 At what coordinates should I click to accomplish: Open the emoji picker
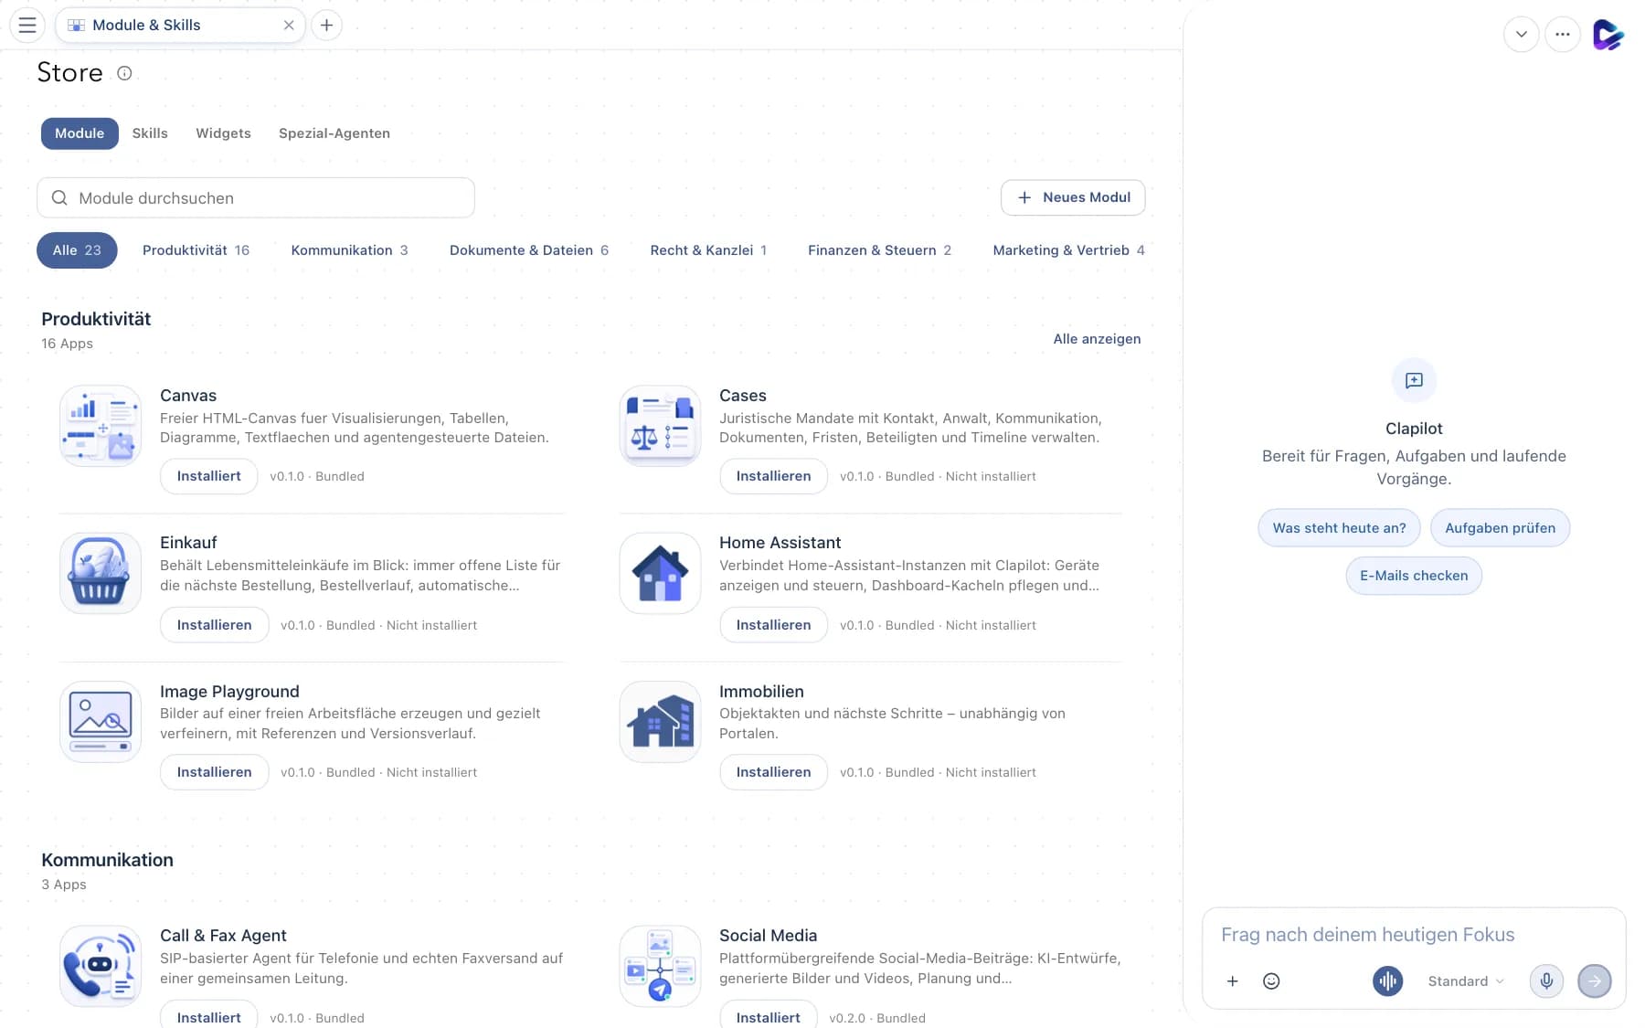tap(1271, 981)
